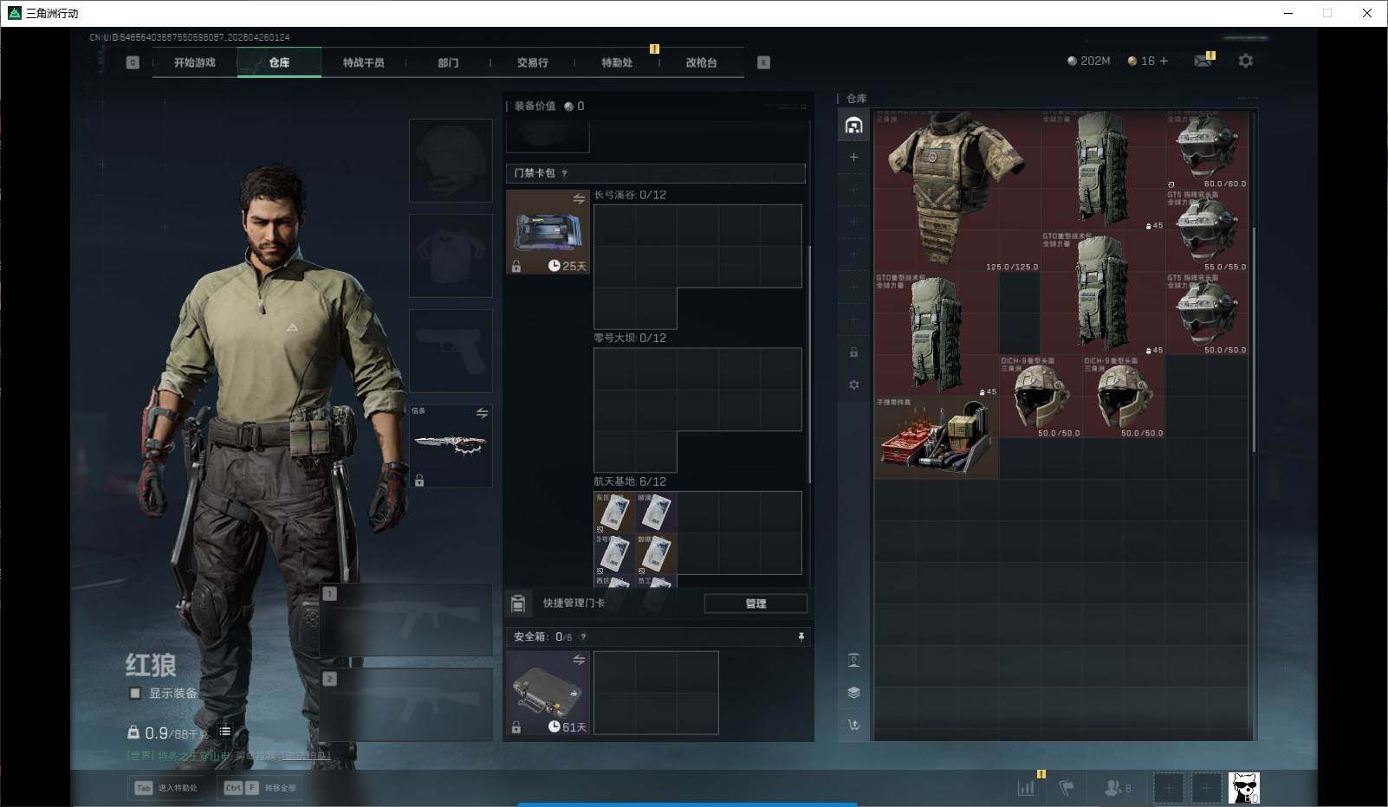This screenshot has width=1388, height=807.
Task: Select the helmet with 60.0/60.0 durability
Action: (1208, 149)
